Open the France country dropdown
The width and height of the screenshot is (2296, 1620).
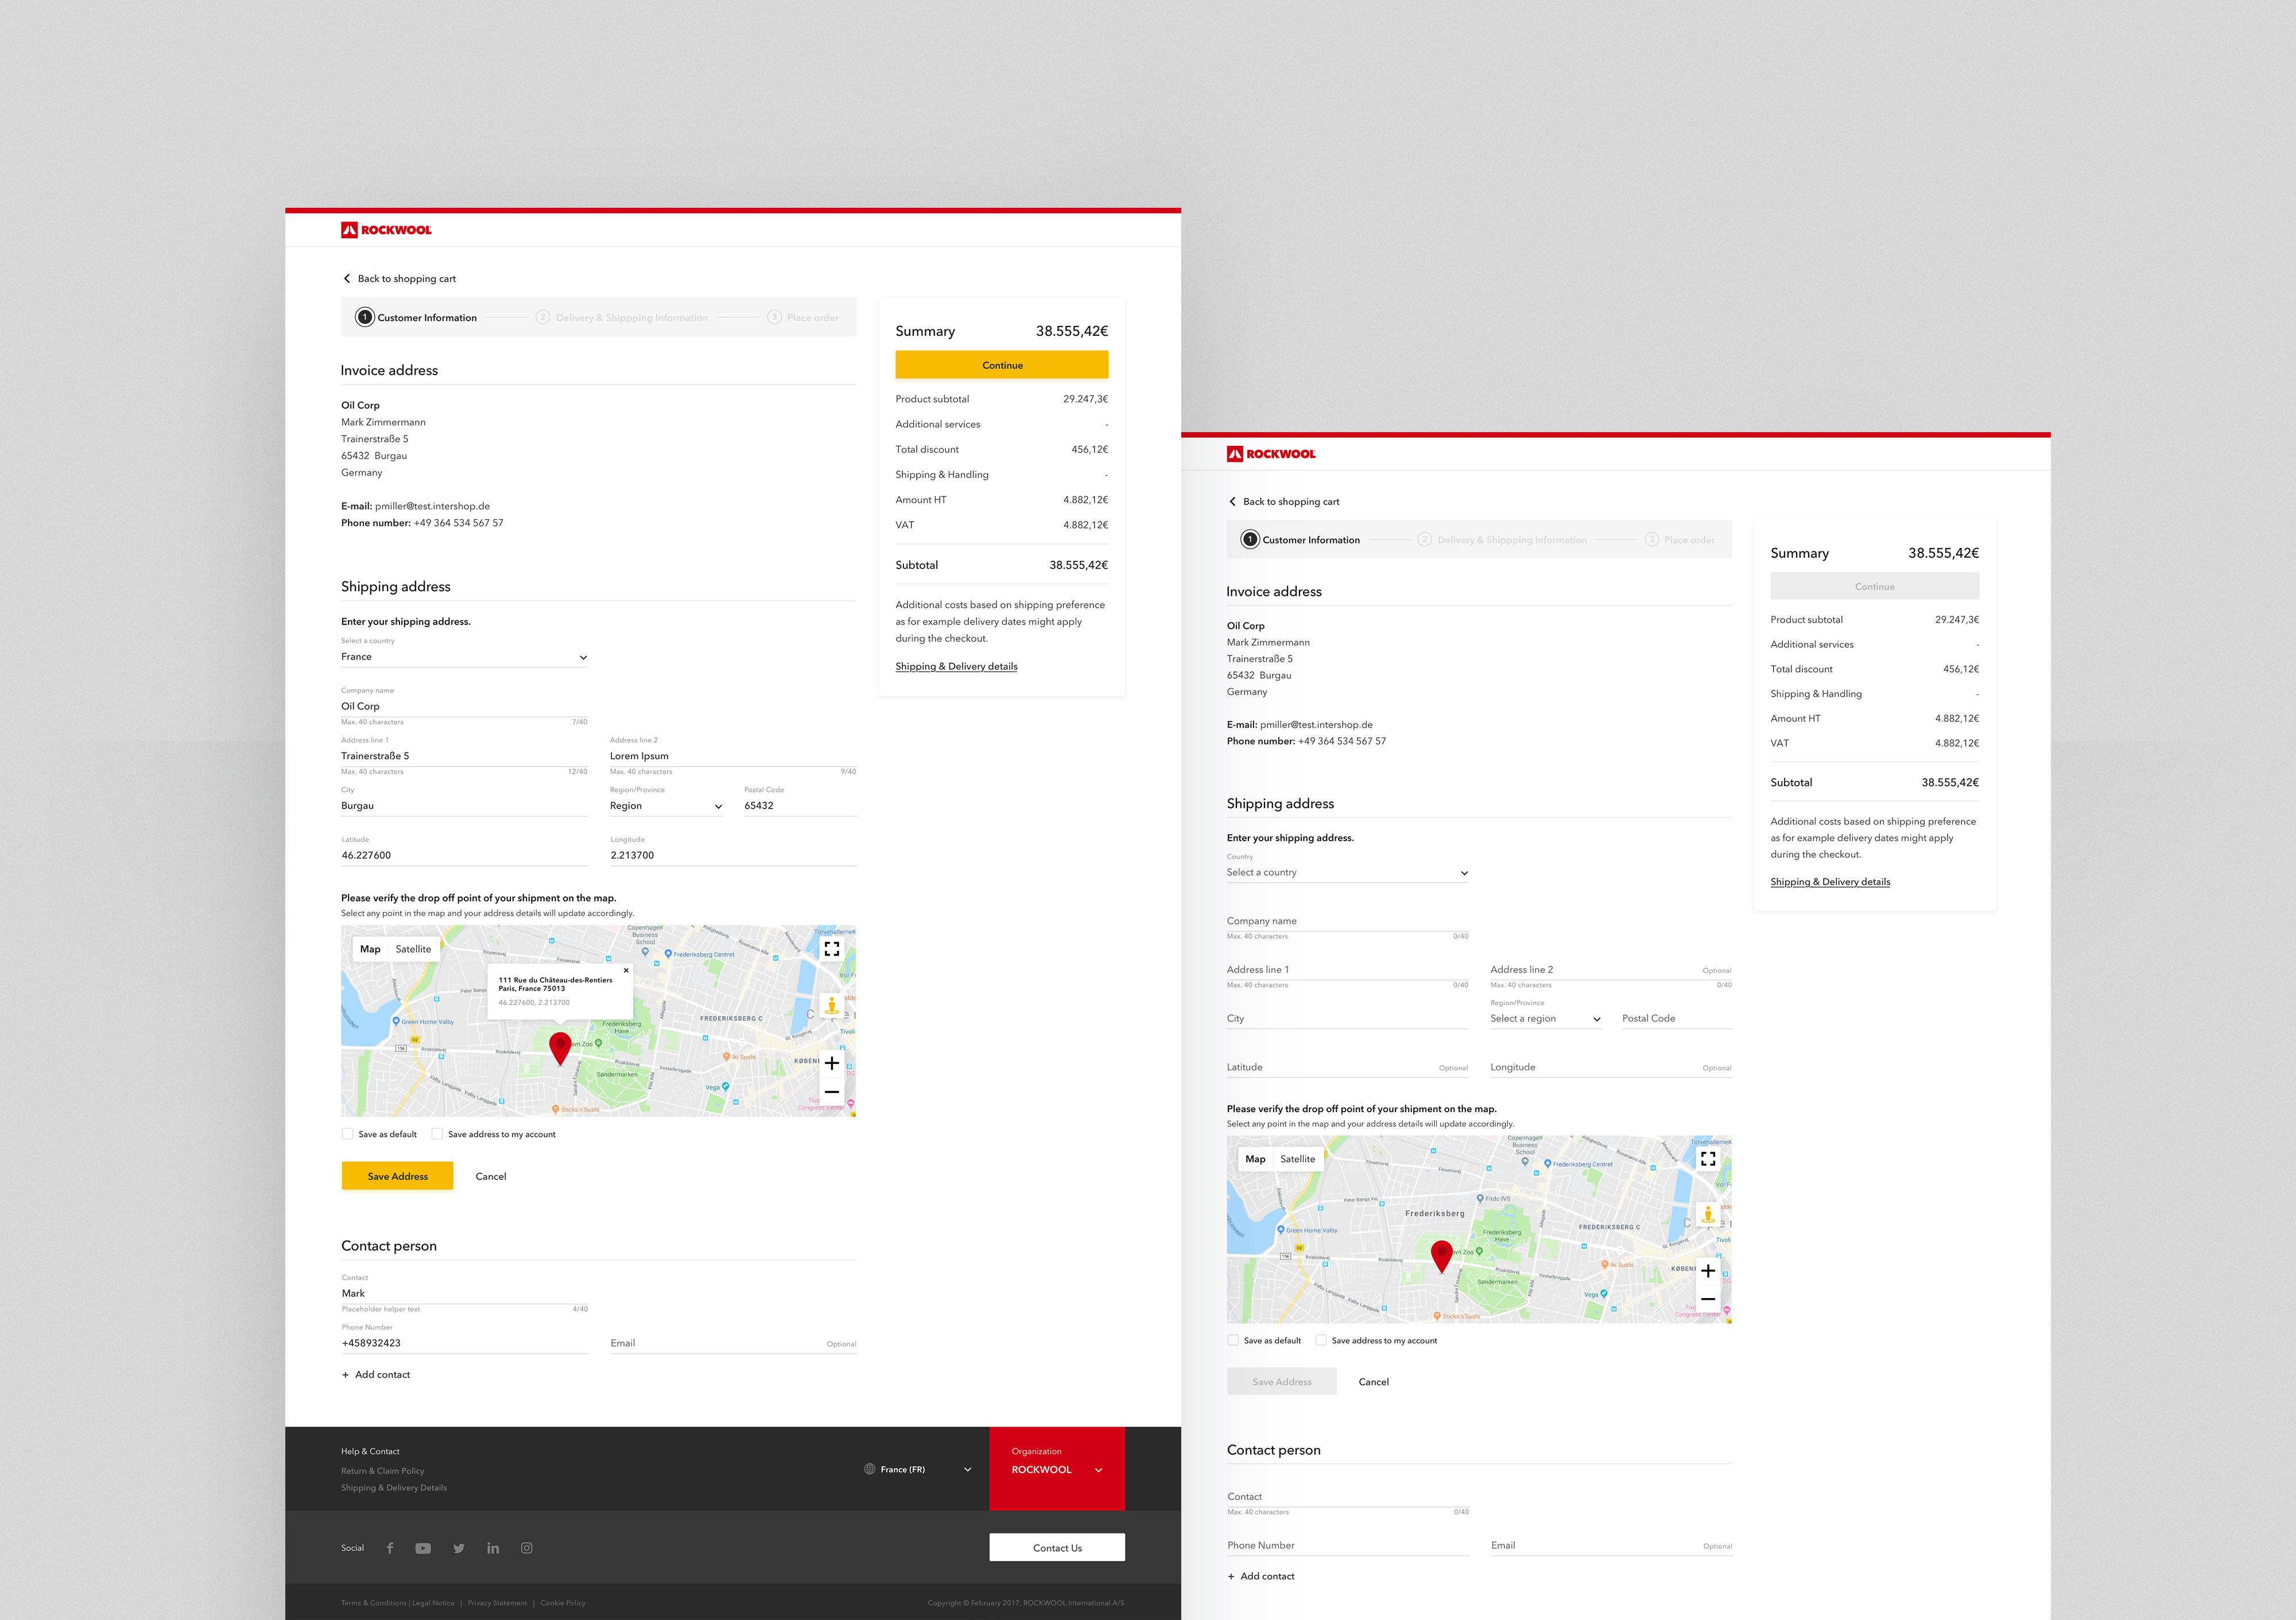click(464, 657)
